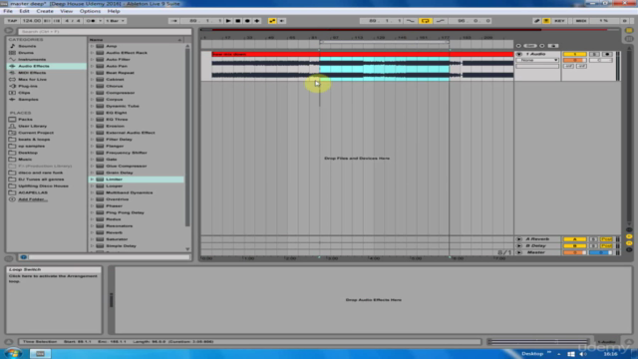Image resolution: width=638 pixels, height=359 pixels.
Task: Click the TAP tempo button
Action: coord(12,21)
